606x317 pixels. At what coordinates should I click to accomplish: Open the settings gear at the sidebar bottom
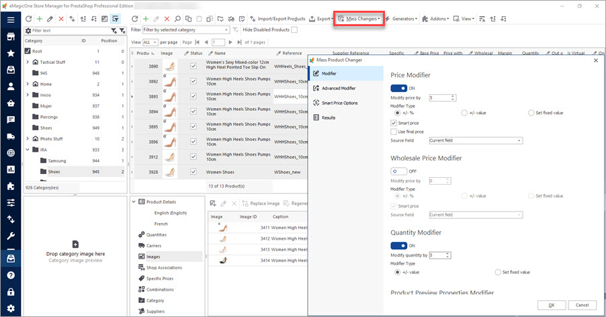point(11,308)
